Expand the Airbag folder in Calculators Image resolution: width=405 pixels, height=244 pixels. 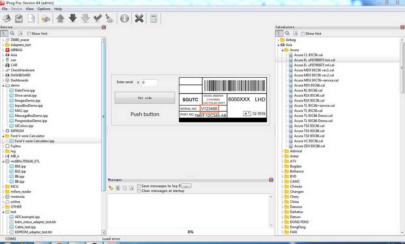(x=279, y=40)
